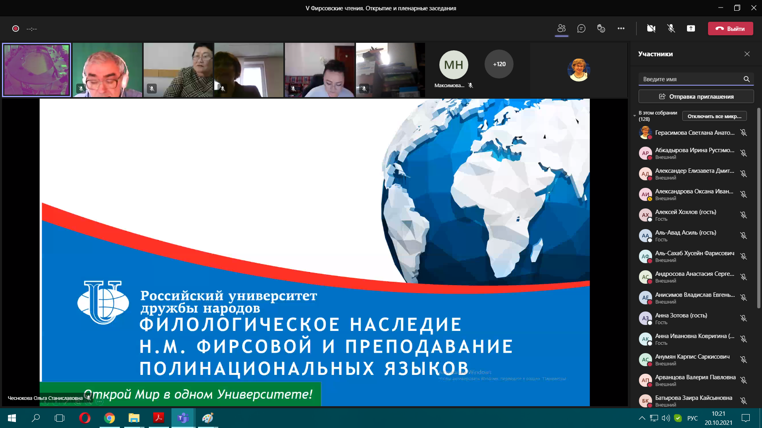Open the meeting chat icon
This screenshot has height=428, width=762.
(x=581, y=29)
